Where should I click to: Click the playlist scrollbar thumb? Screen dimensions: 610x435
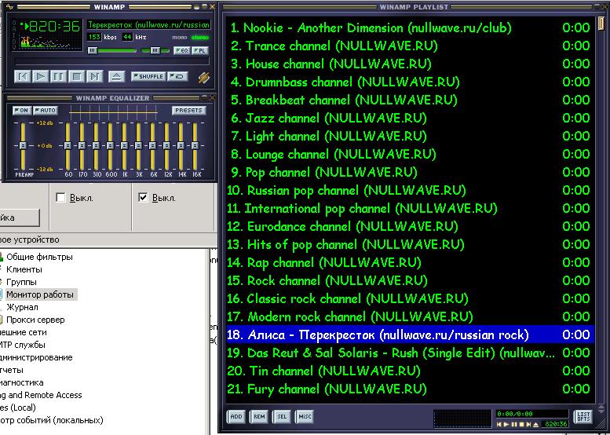click(601, 23)
